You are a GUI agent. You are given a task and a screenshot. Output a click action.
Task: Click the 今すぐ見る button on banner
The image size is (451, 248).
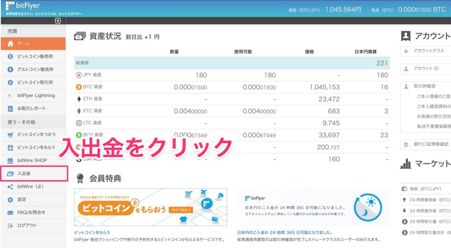click(180, 210)
